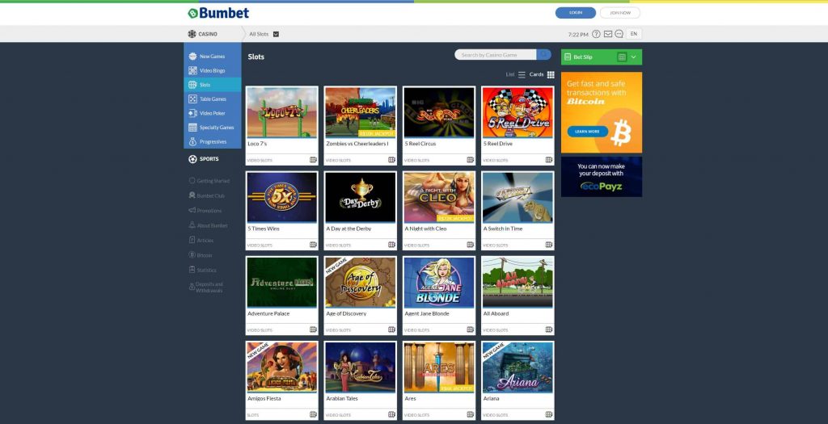
Task: Open New Games category
Action: 213,57
